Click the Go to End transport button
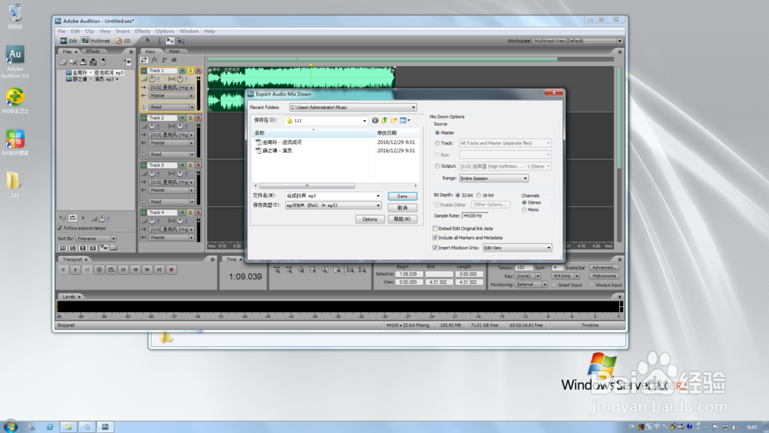The height and width of the screenshot is (433, 769). coord(159,270)
